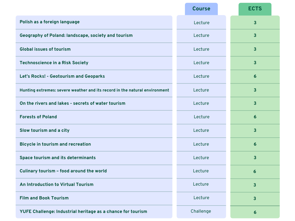Open Film and Book Tourism course
The width and height of the screenshot is (295, 221).
(44, 198)
